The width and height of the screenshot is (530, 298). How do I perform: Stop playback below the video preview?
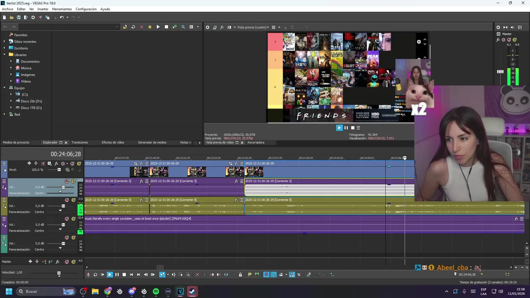point(353,128)
